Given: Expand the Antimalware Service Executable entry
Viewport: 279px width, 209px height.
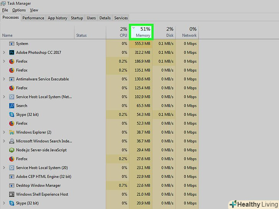Looking at the screenshot, I should pos(4,79).
